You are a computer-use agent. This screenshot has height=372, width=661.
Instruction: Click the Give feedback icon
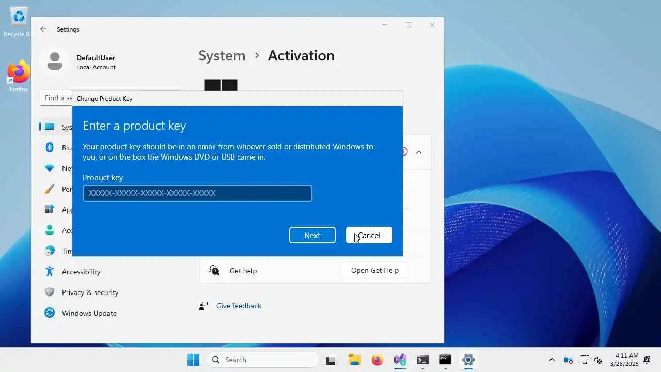click(x=203, y=306)
